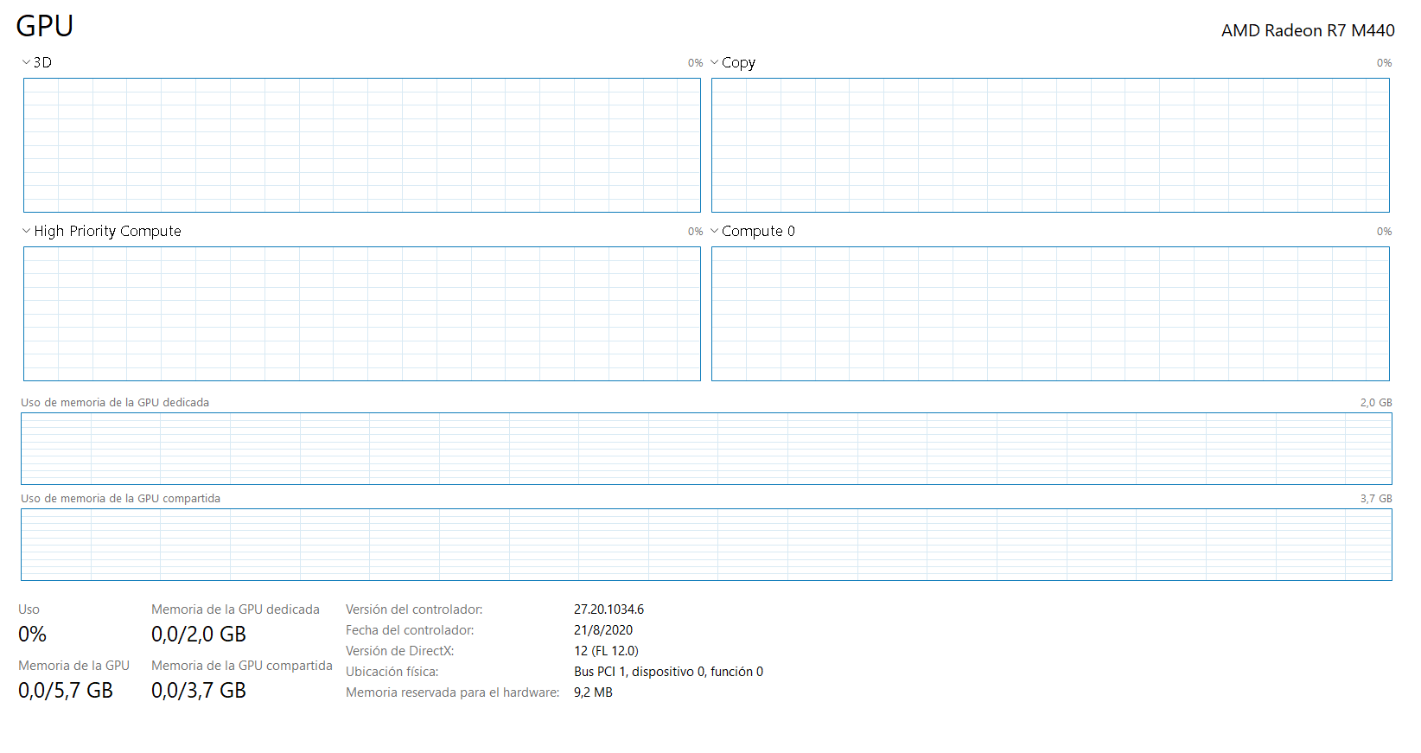Expand the High Priority Compute engine selector

(x=26, y=231)
